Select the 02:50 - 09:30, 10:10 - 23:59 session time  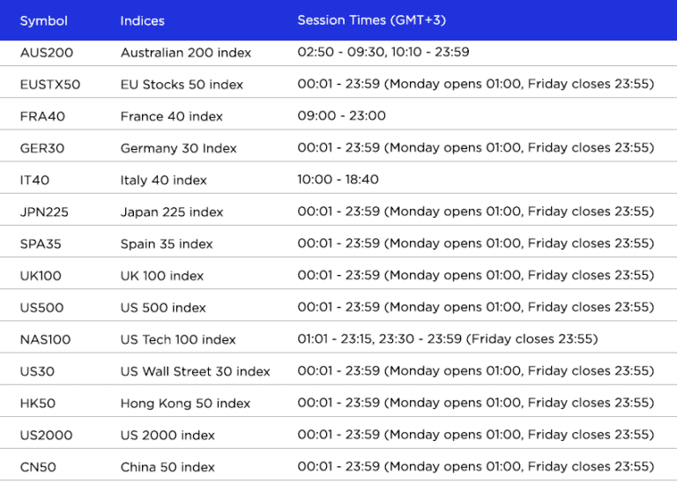pyautogui.click(x=383, y=52)
